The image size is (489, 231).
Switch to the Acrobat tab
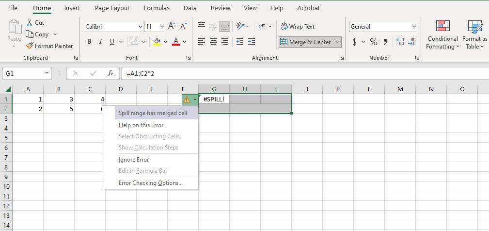coord(309,8)
